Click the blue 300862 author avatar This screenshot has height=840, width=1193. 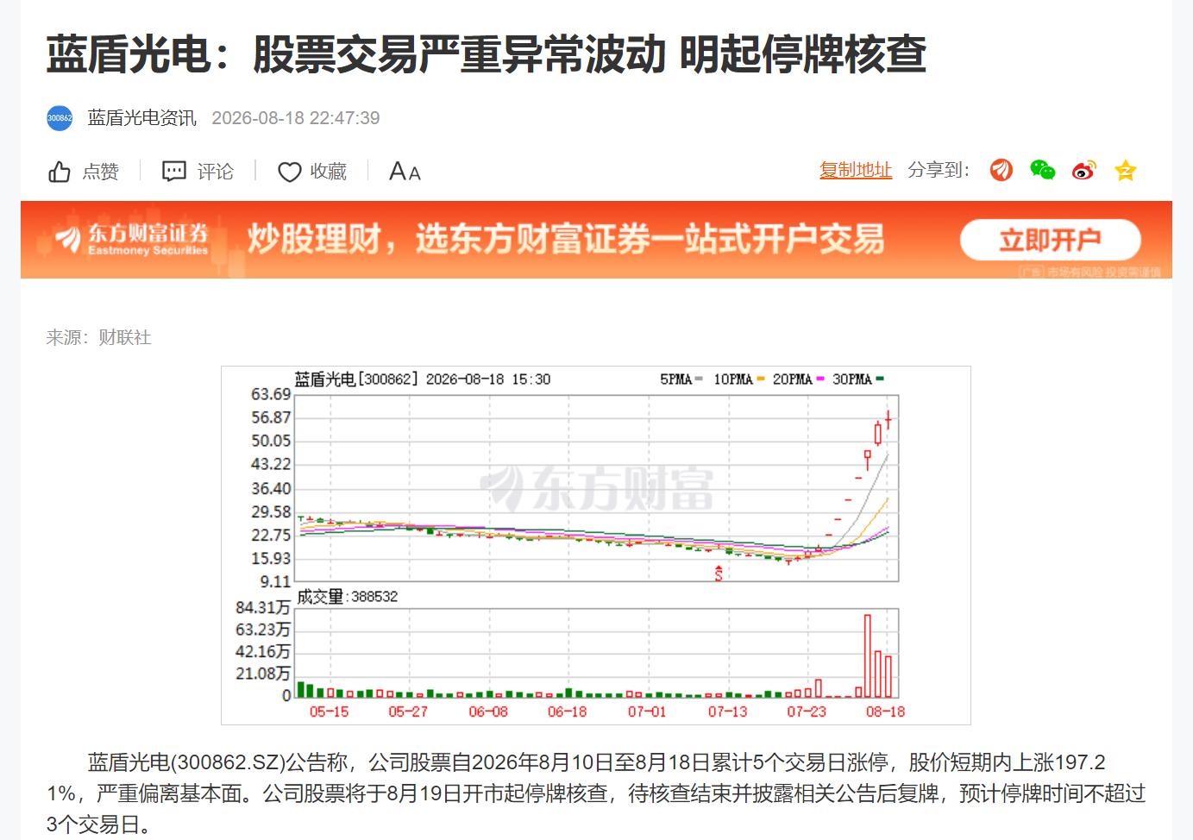pyautogui.click(x=60, y=118)
